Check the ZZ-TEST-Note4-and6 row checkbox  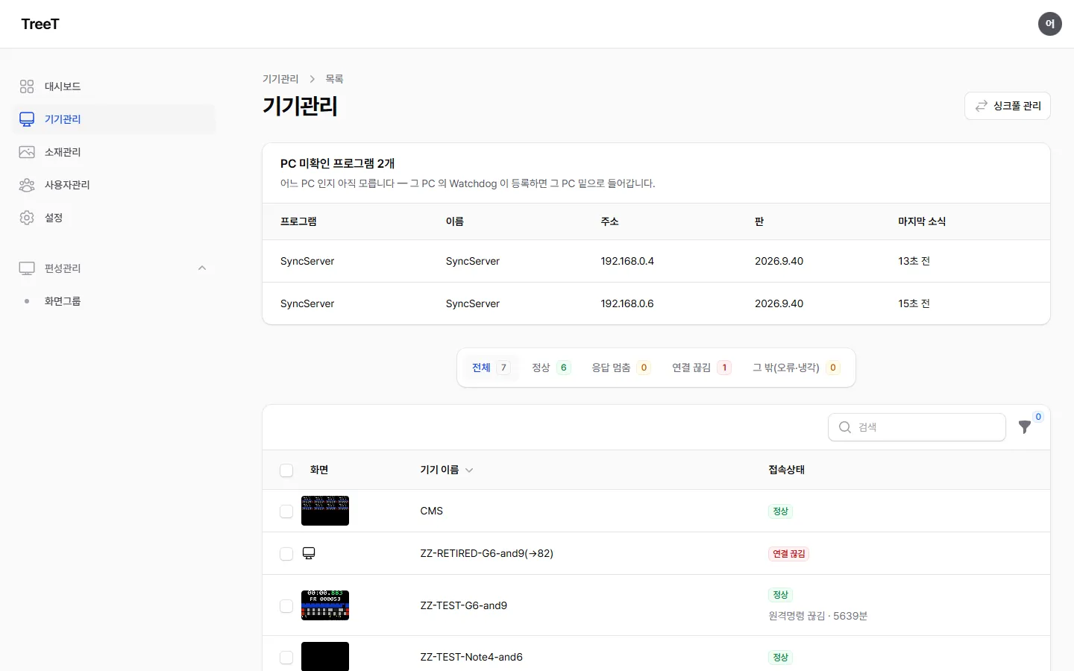pos(286,658)
